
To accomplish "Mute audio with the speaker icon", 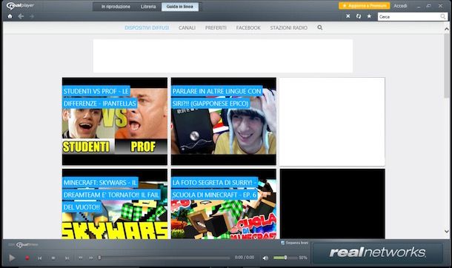I will [x=265, y=258].
